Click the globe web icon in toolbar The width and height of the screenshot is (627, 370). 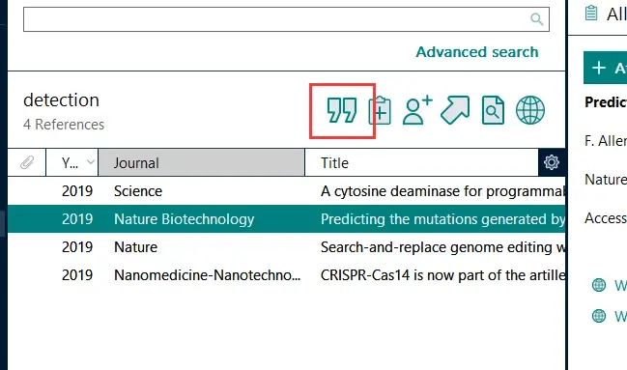pyautogui.click(x=530, y=110)
